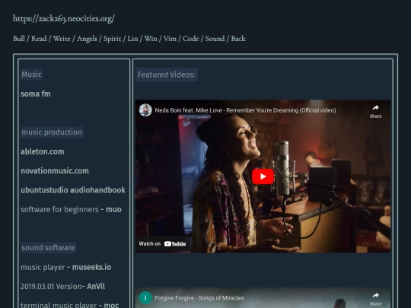
Task: Open the moc link
Action: point(111,305)
